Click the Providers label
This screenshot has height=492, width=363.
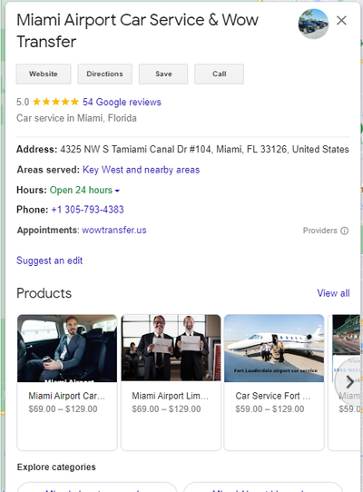[320, 231]
